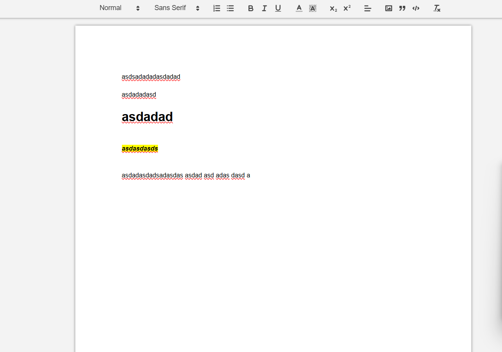Click the text line 'asdadadasd'
This screenshot has width=502, height=352.
139,95
